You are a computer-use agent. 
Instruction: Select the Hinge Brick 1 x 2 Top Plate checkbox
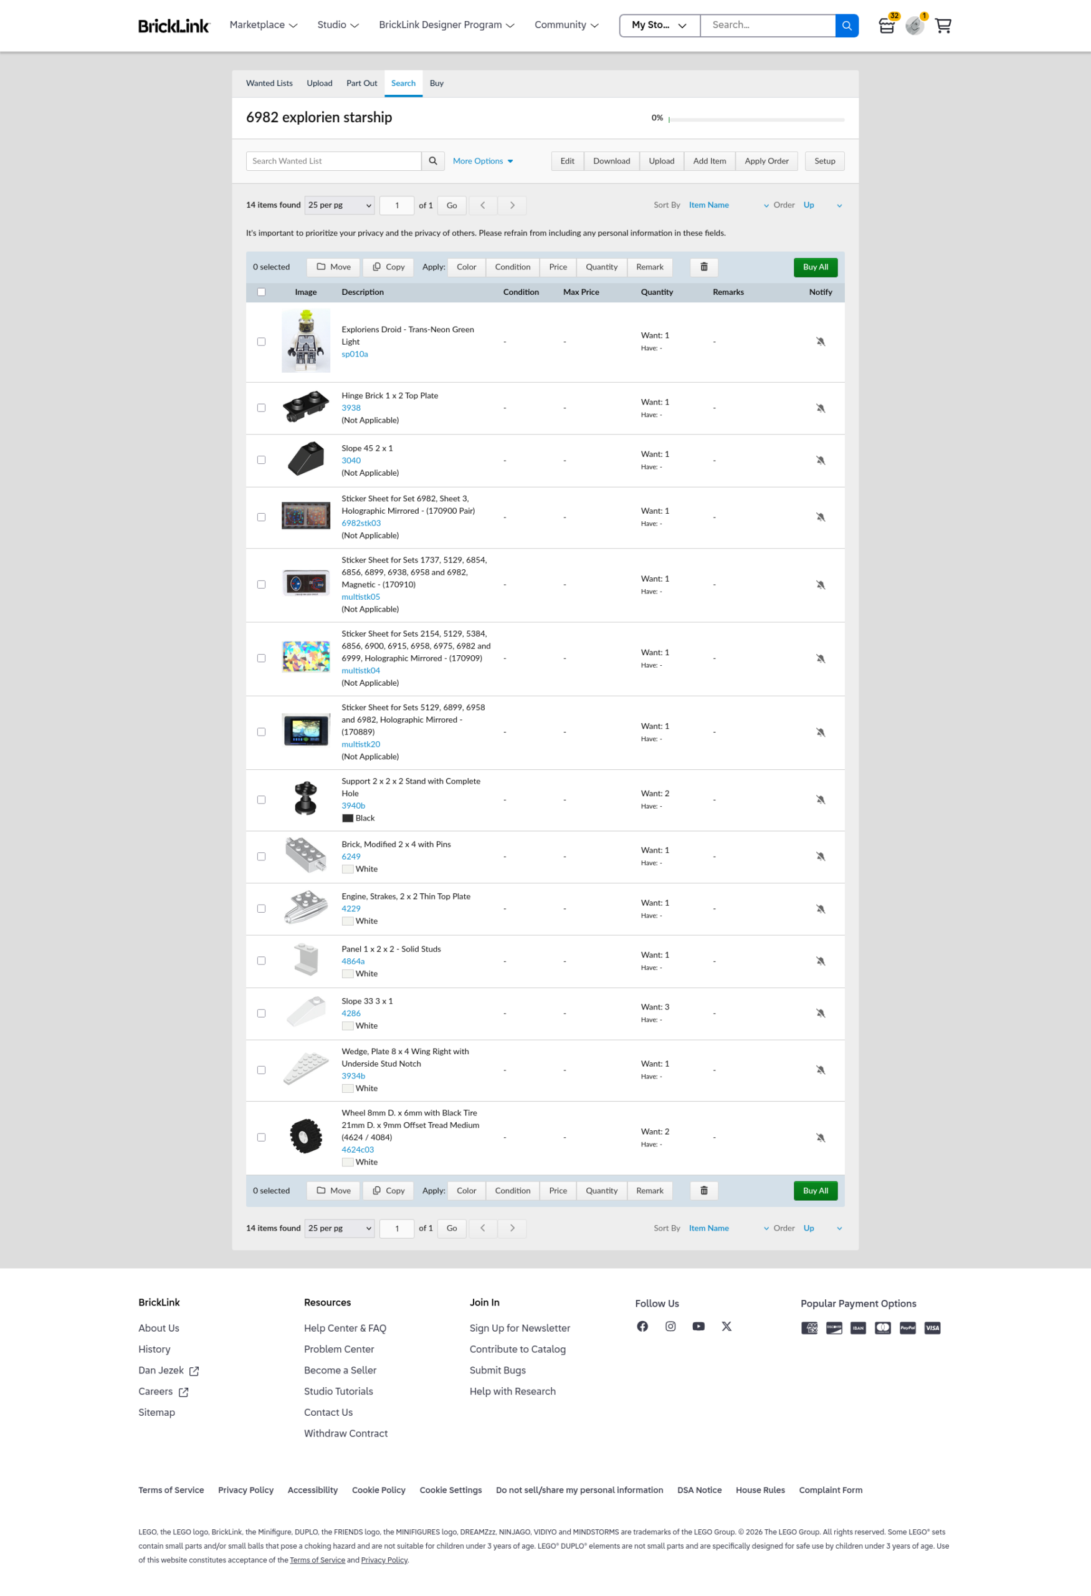[x=262, y=408]
